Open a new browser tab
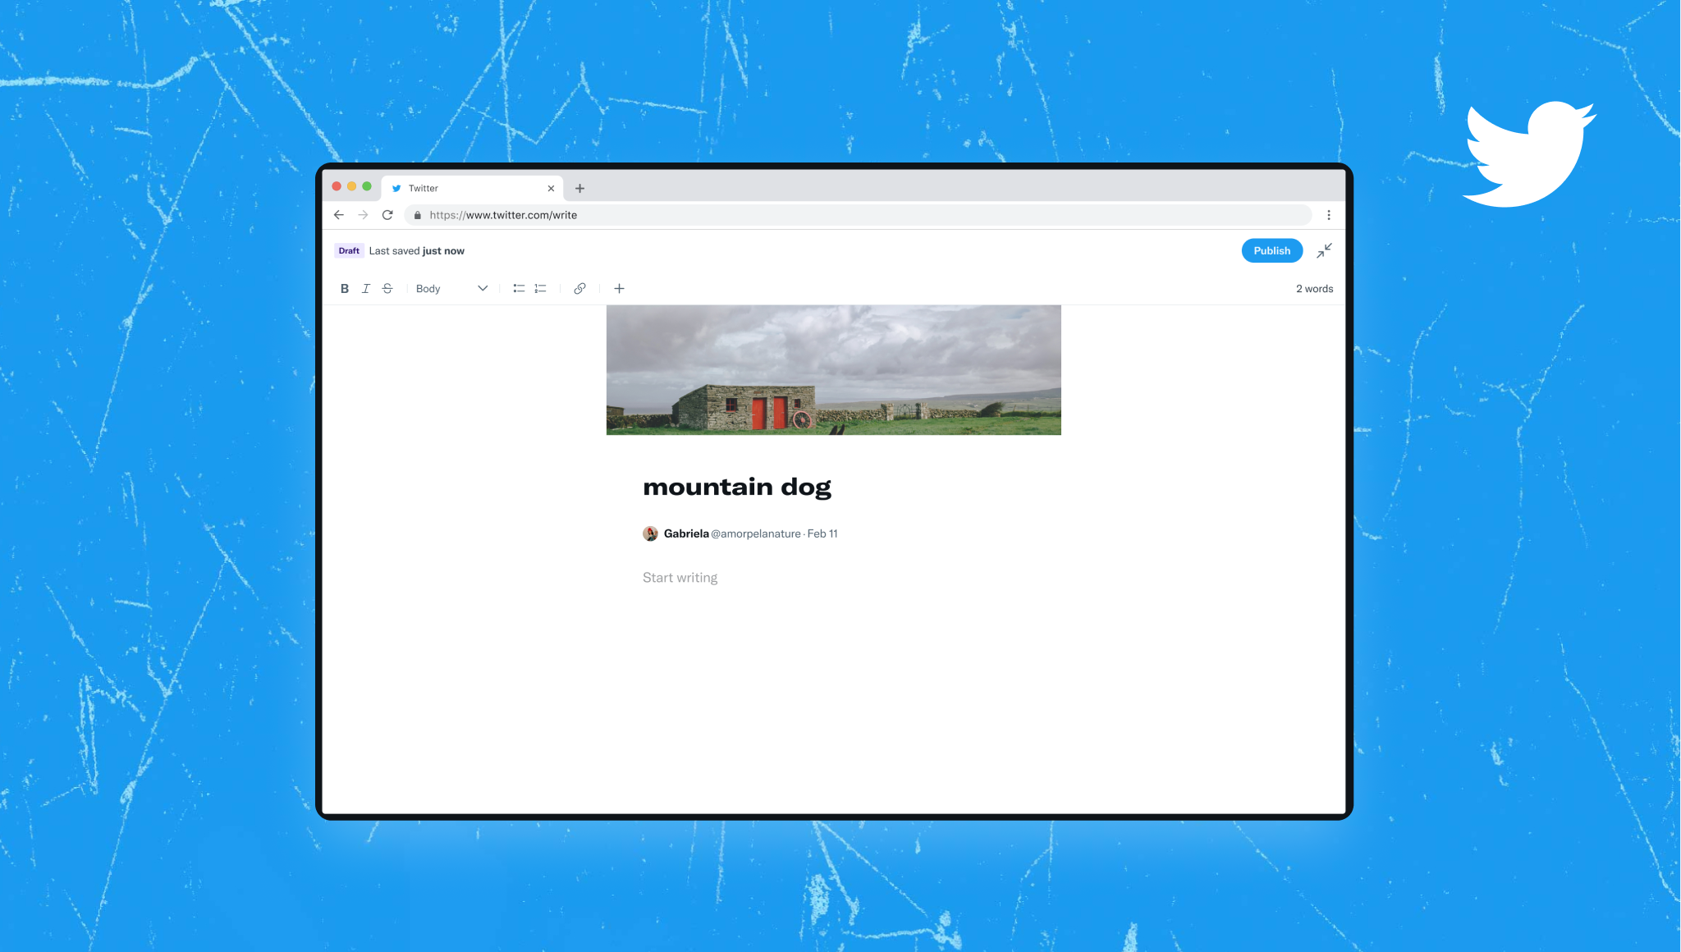 [579, 187]
